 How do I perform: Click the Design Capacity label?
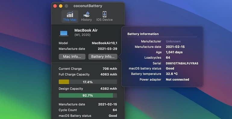coord(71,89)
